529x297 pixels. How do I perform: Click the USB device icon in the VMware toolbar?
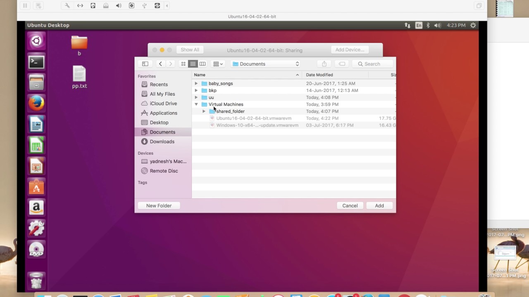[x=144, y=6]
